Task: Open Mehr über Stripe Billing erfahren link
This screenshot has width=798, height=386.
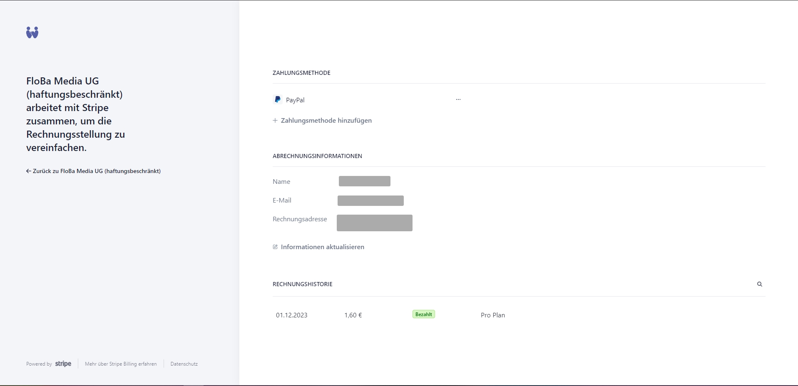Action: 121,364
